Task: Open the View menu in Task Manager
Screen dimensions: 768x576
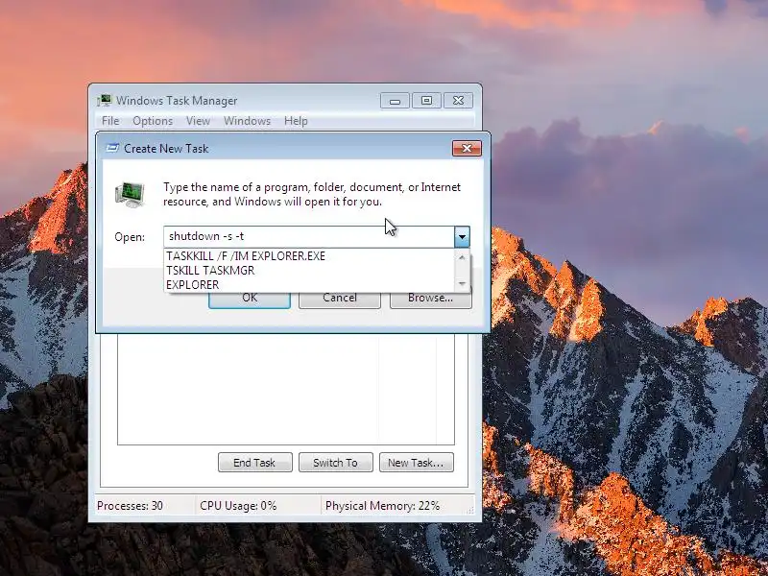Action: 198,121
